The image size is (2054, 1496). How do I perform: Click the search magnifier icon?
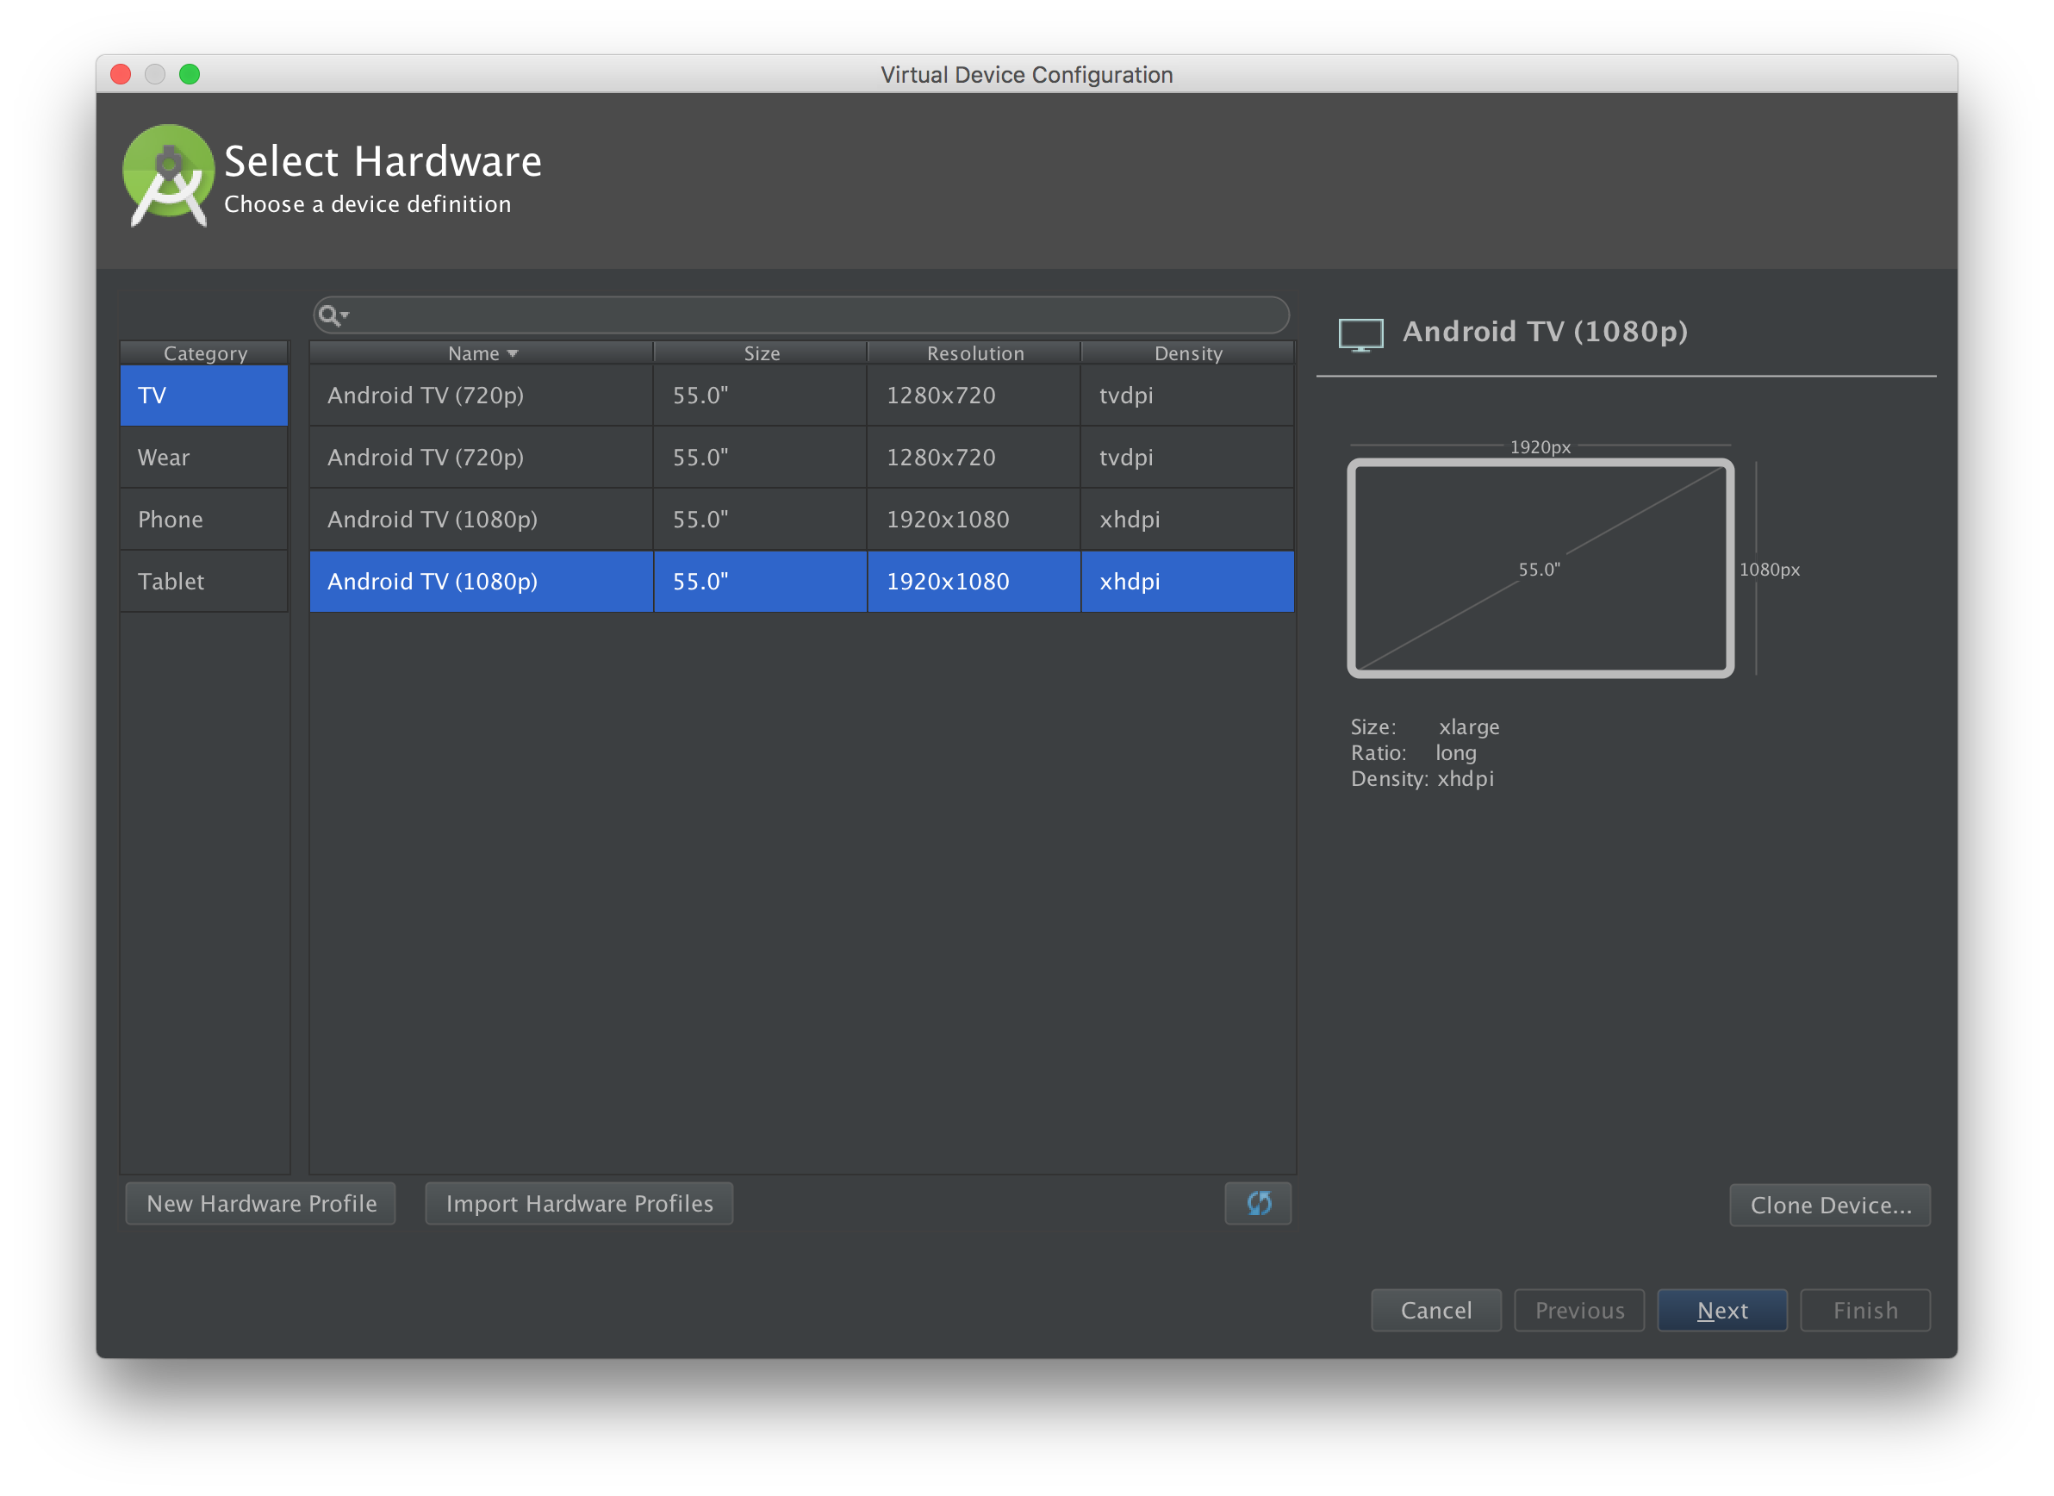[x=328, y=315]
